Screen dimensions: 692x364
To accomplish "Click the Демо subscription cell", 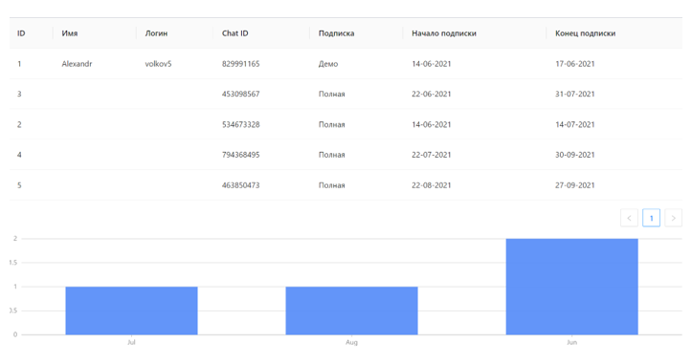I will click(328, 64).
